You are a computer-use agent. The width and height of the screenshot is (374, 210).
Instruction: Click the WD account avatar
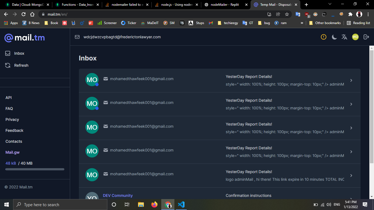(355, 37)
